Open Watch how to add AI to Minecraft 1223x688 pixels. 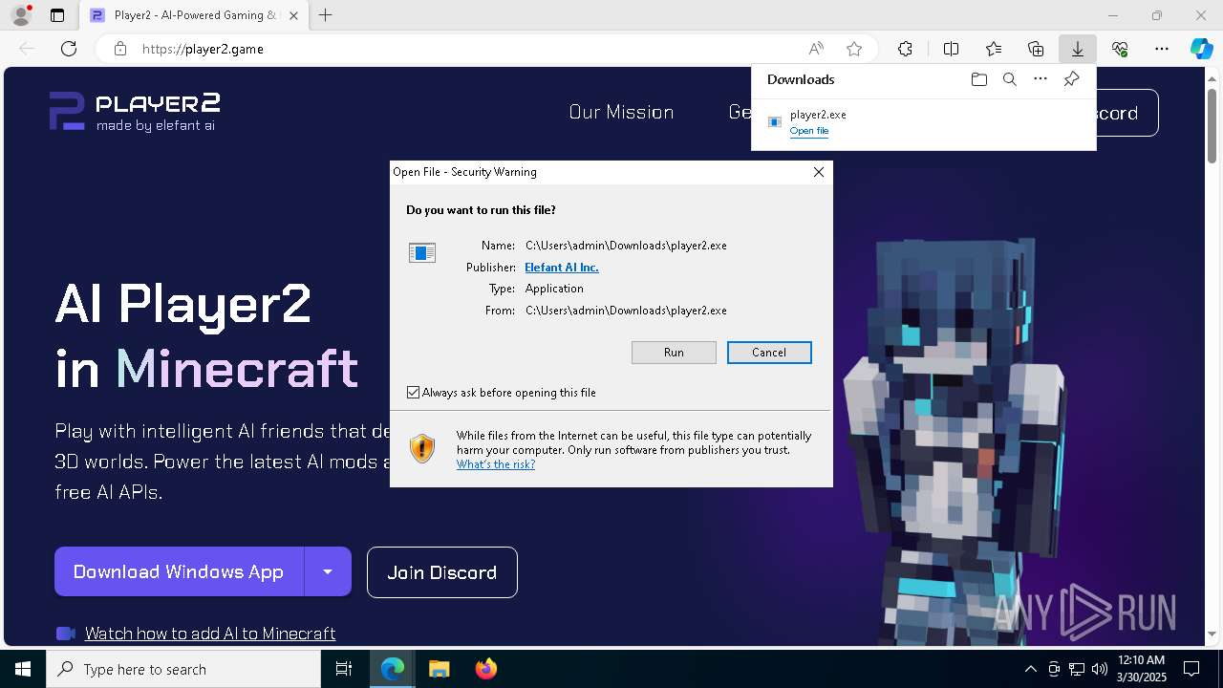[x=210, y=634]
